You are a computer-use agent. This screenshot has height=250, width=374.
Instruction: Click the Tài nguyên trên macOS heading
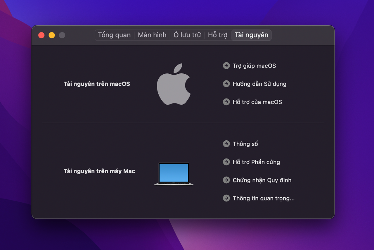point(97,84)
